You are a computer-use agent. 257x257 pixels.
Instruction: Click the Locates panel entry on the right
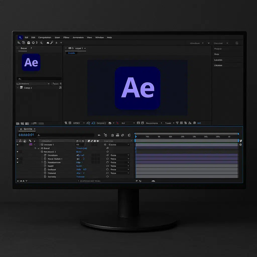point(218,60)
